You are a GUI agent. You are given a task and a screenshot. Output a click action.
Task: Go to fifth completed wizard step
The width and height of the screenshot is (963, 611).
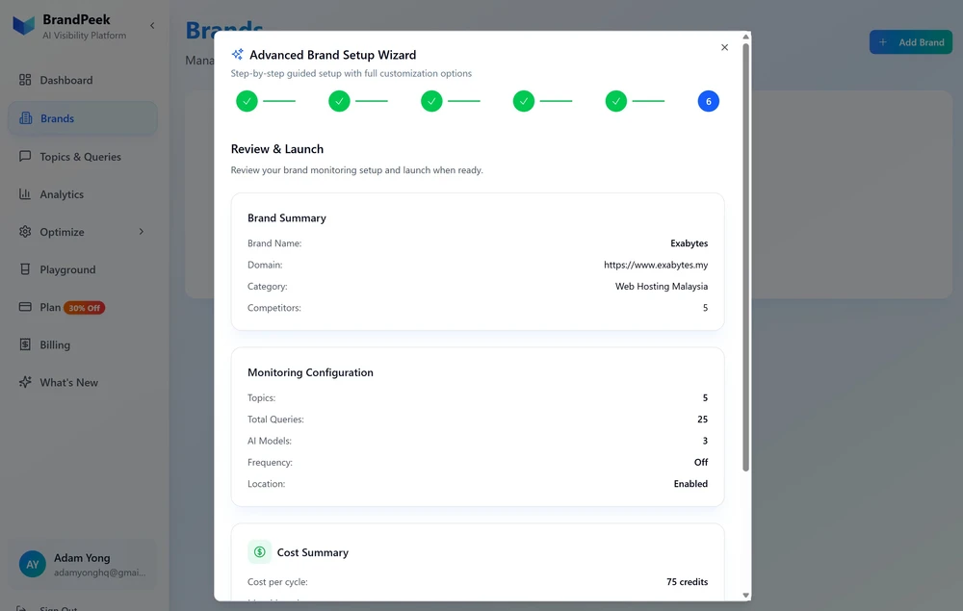point(616,101)
